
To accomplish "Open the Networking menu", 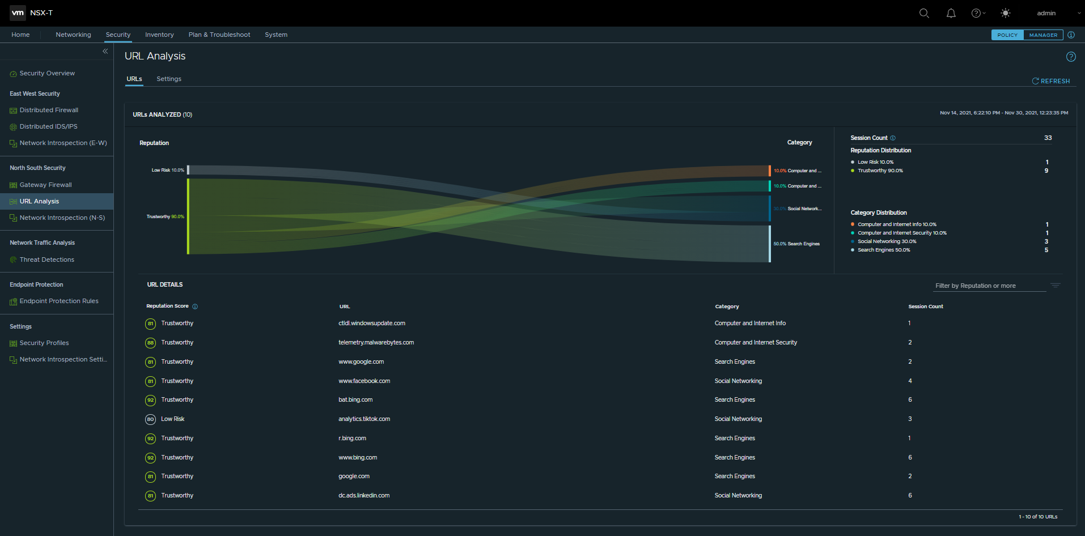I will [x=73, y=35].
